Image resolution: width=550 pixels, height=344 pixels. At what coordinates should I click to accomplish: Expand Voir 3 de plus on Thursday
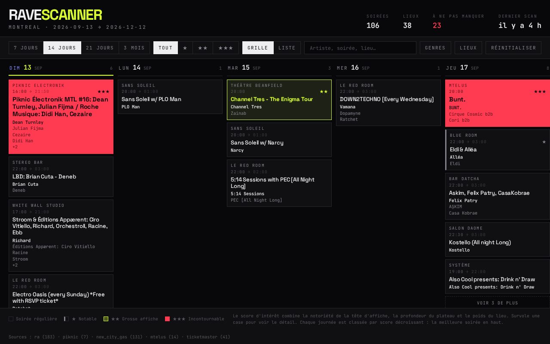(x=498, y=303)
